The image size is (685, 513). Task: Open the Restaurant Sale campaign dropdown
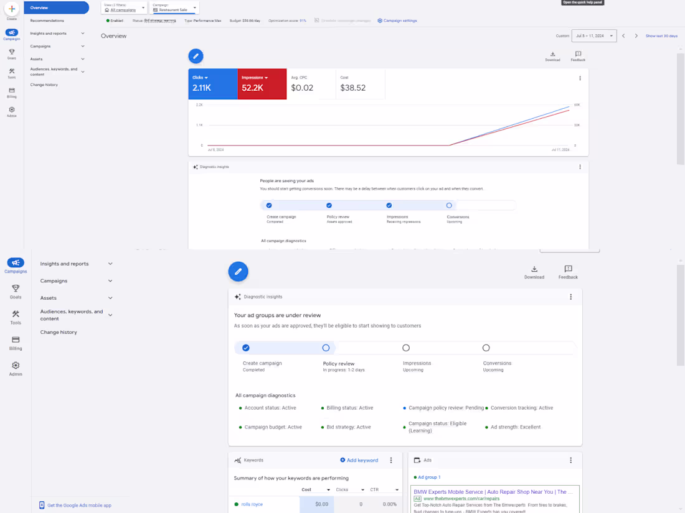(174, 8)
